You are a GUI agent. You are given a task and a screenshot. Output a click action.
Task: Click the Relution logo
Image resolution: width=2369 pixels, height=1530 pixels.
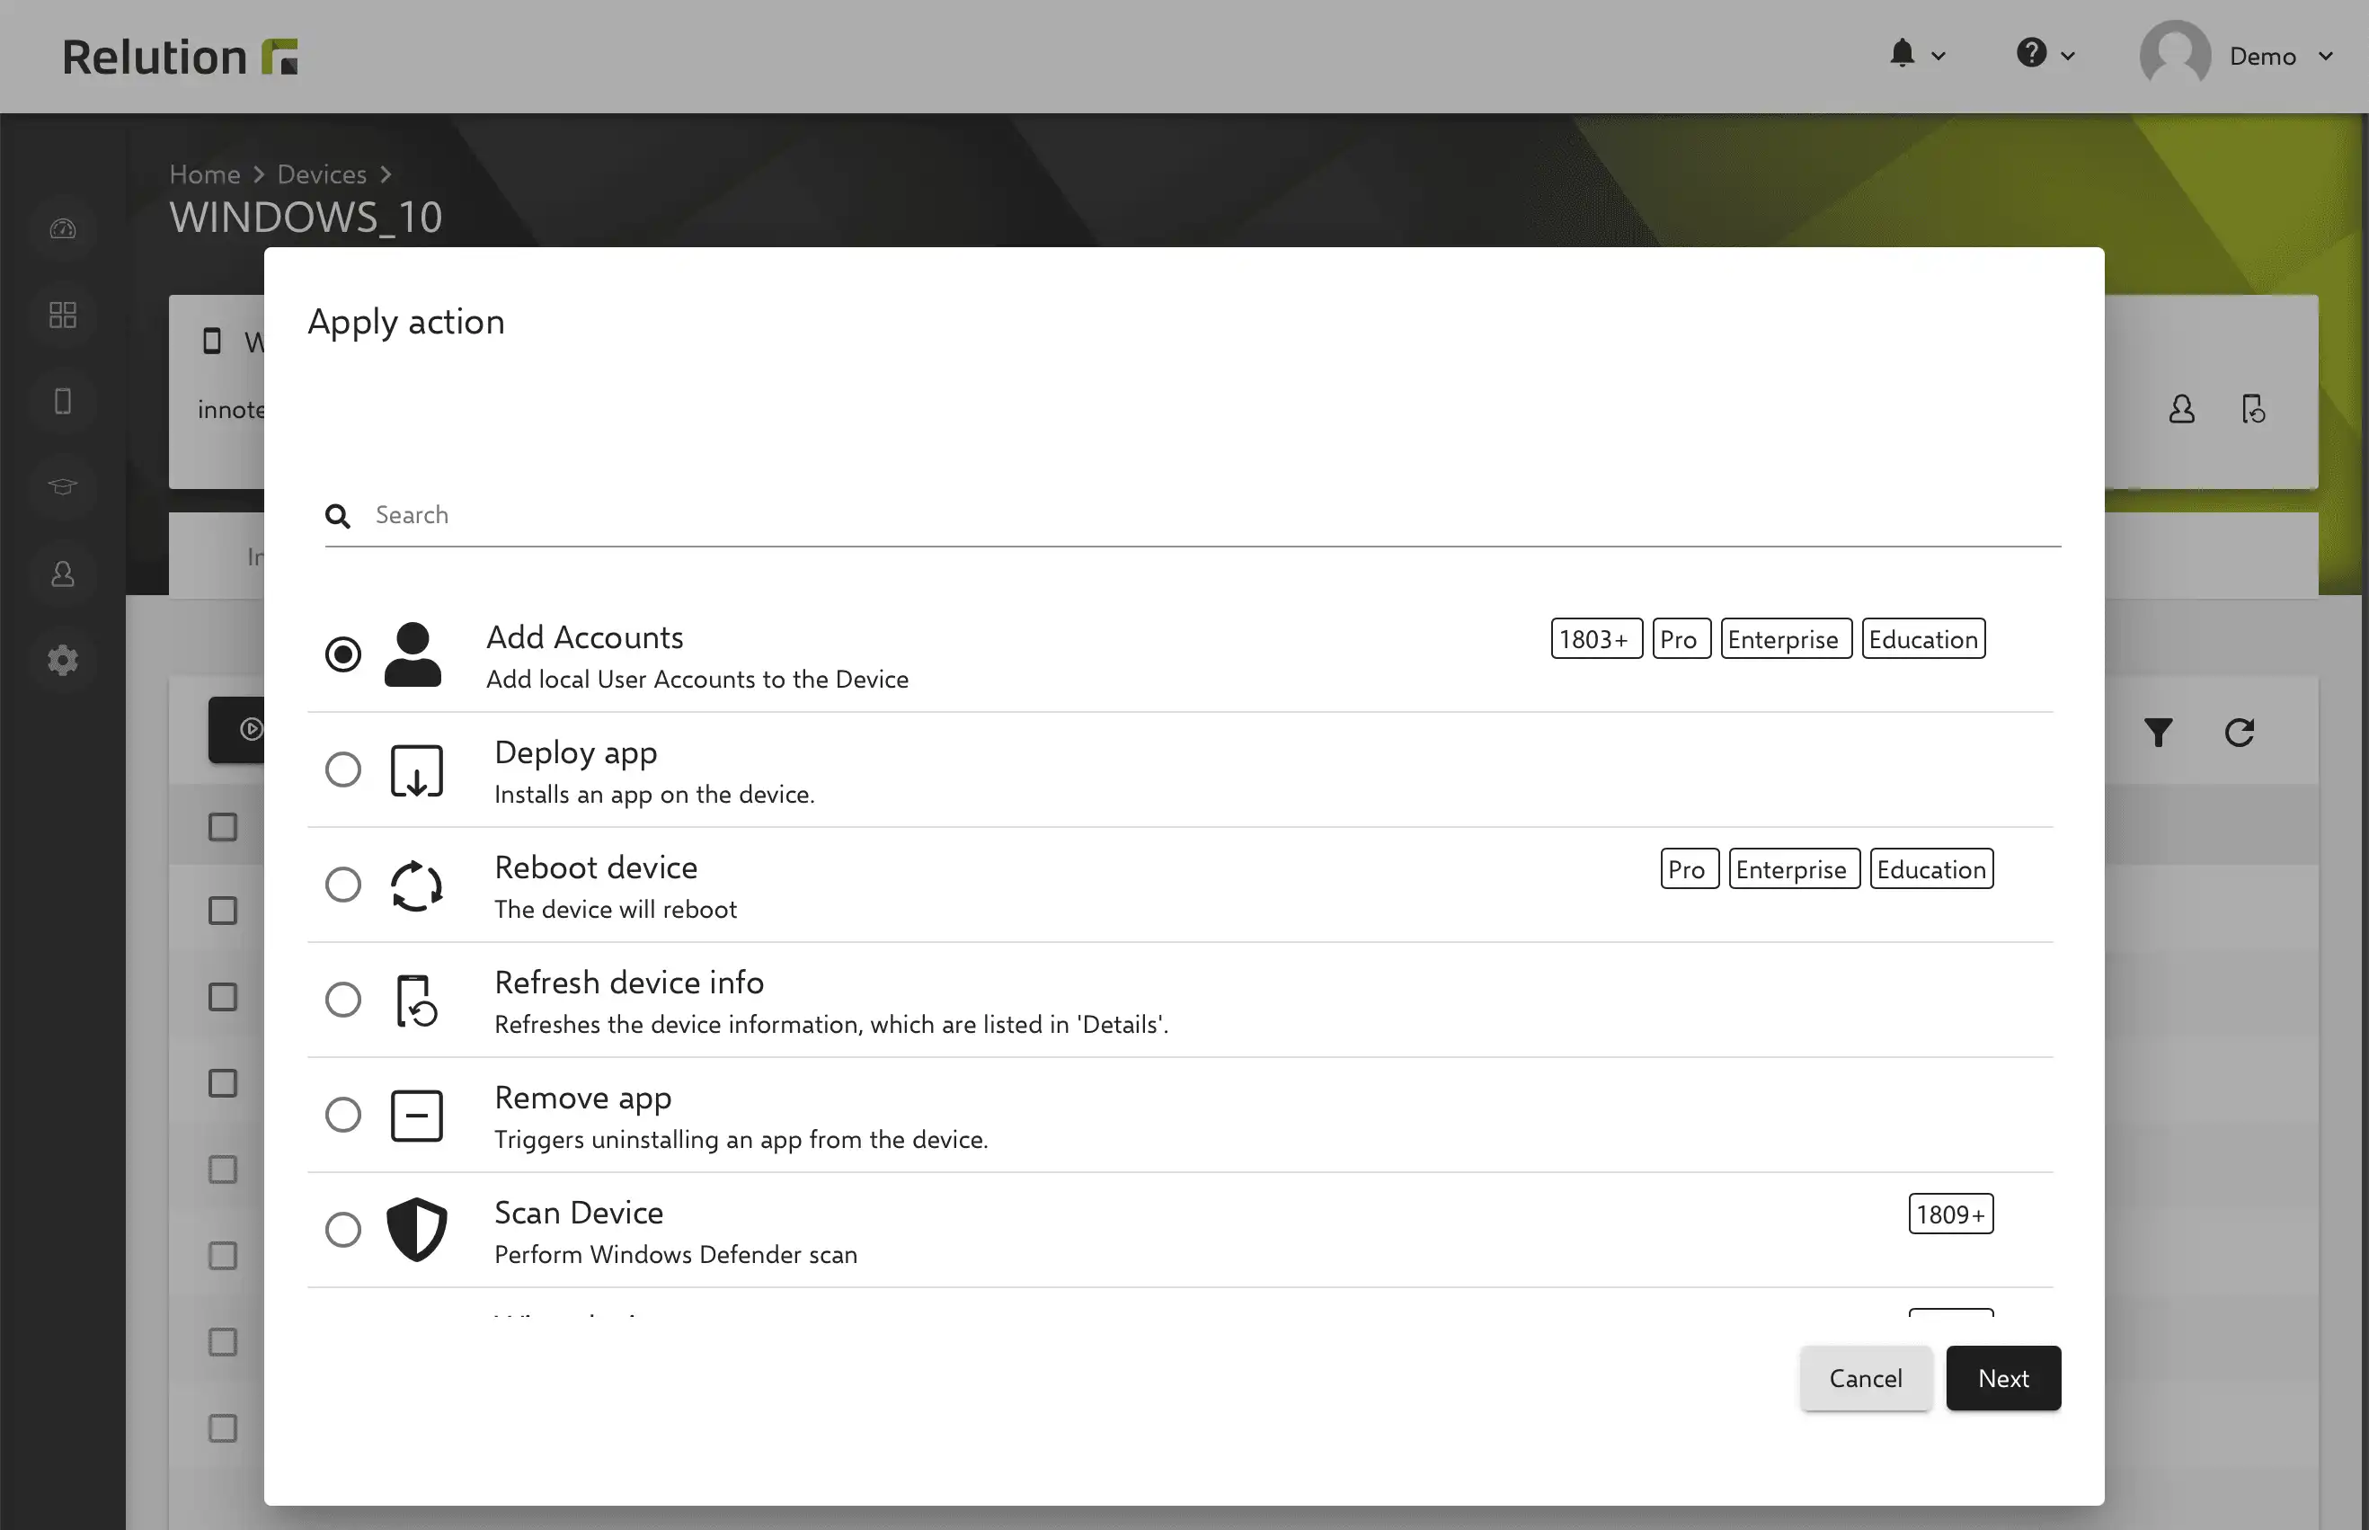180,57
